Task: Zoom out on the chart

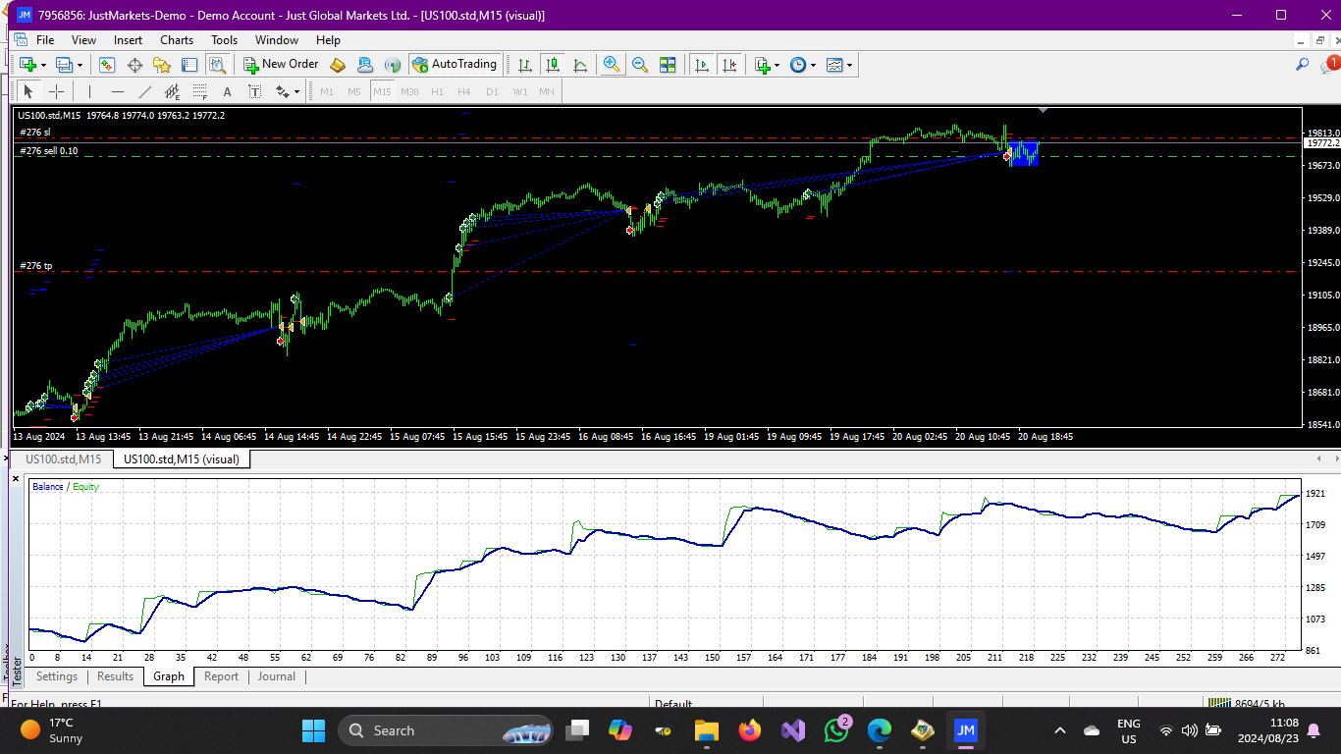Action: (640, 65)
